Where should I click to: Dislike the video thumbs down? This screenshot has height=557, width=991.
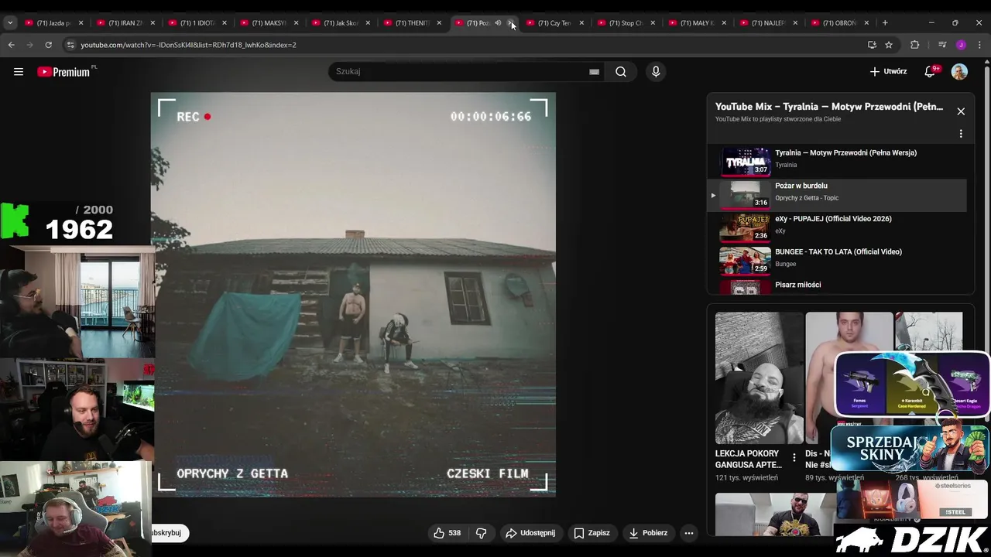[x=481, y=533]
